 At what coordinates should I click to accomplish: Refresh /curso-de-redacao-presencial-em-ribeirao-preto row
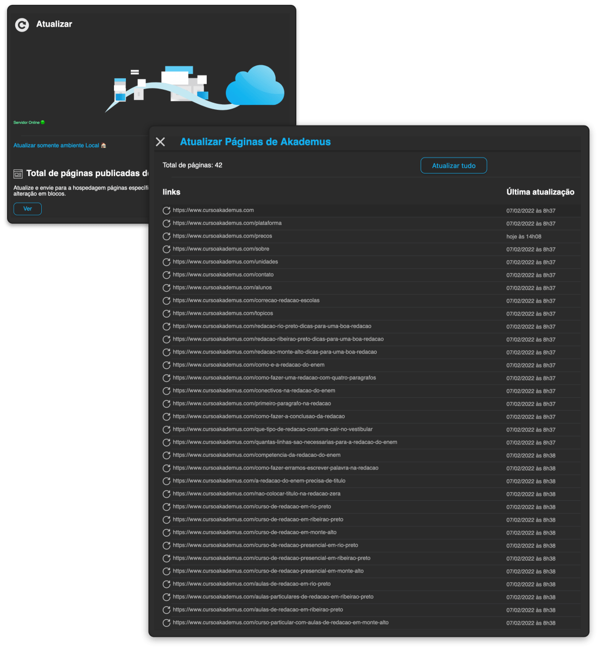(167, 558)
